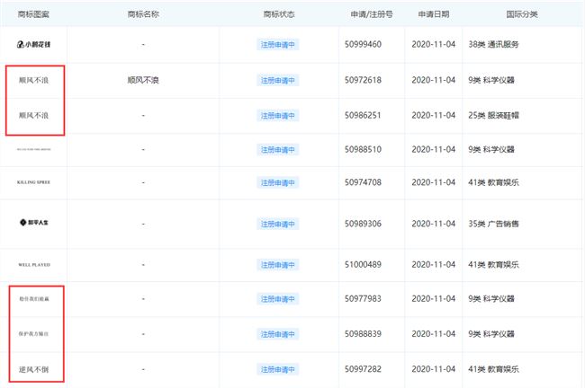This screenshot has width=585, height=388.
Task: Click the 注册申请中 status badge for 50977983
Action: coord(277,299)
